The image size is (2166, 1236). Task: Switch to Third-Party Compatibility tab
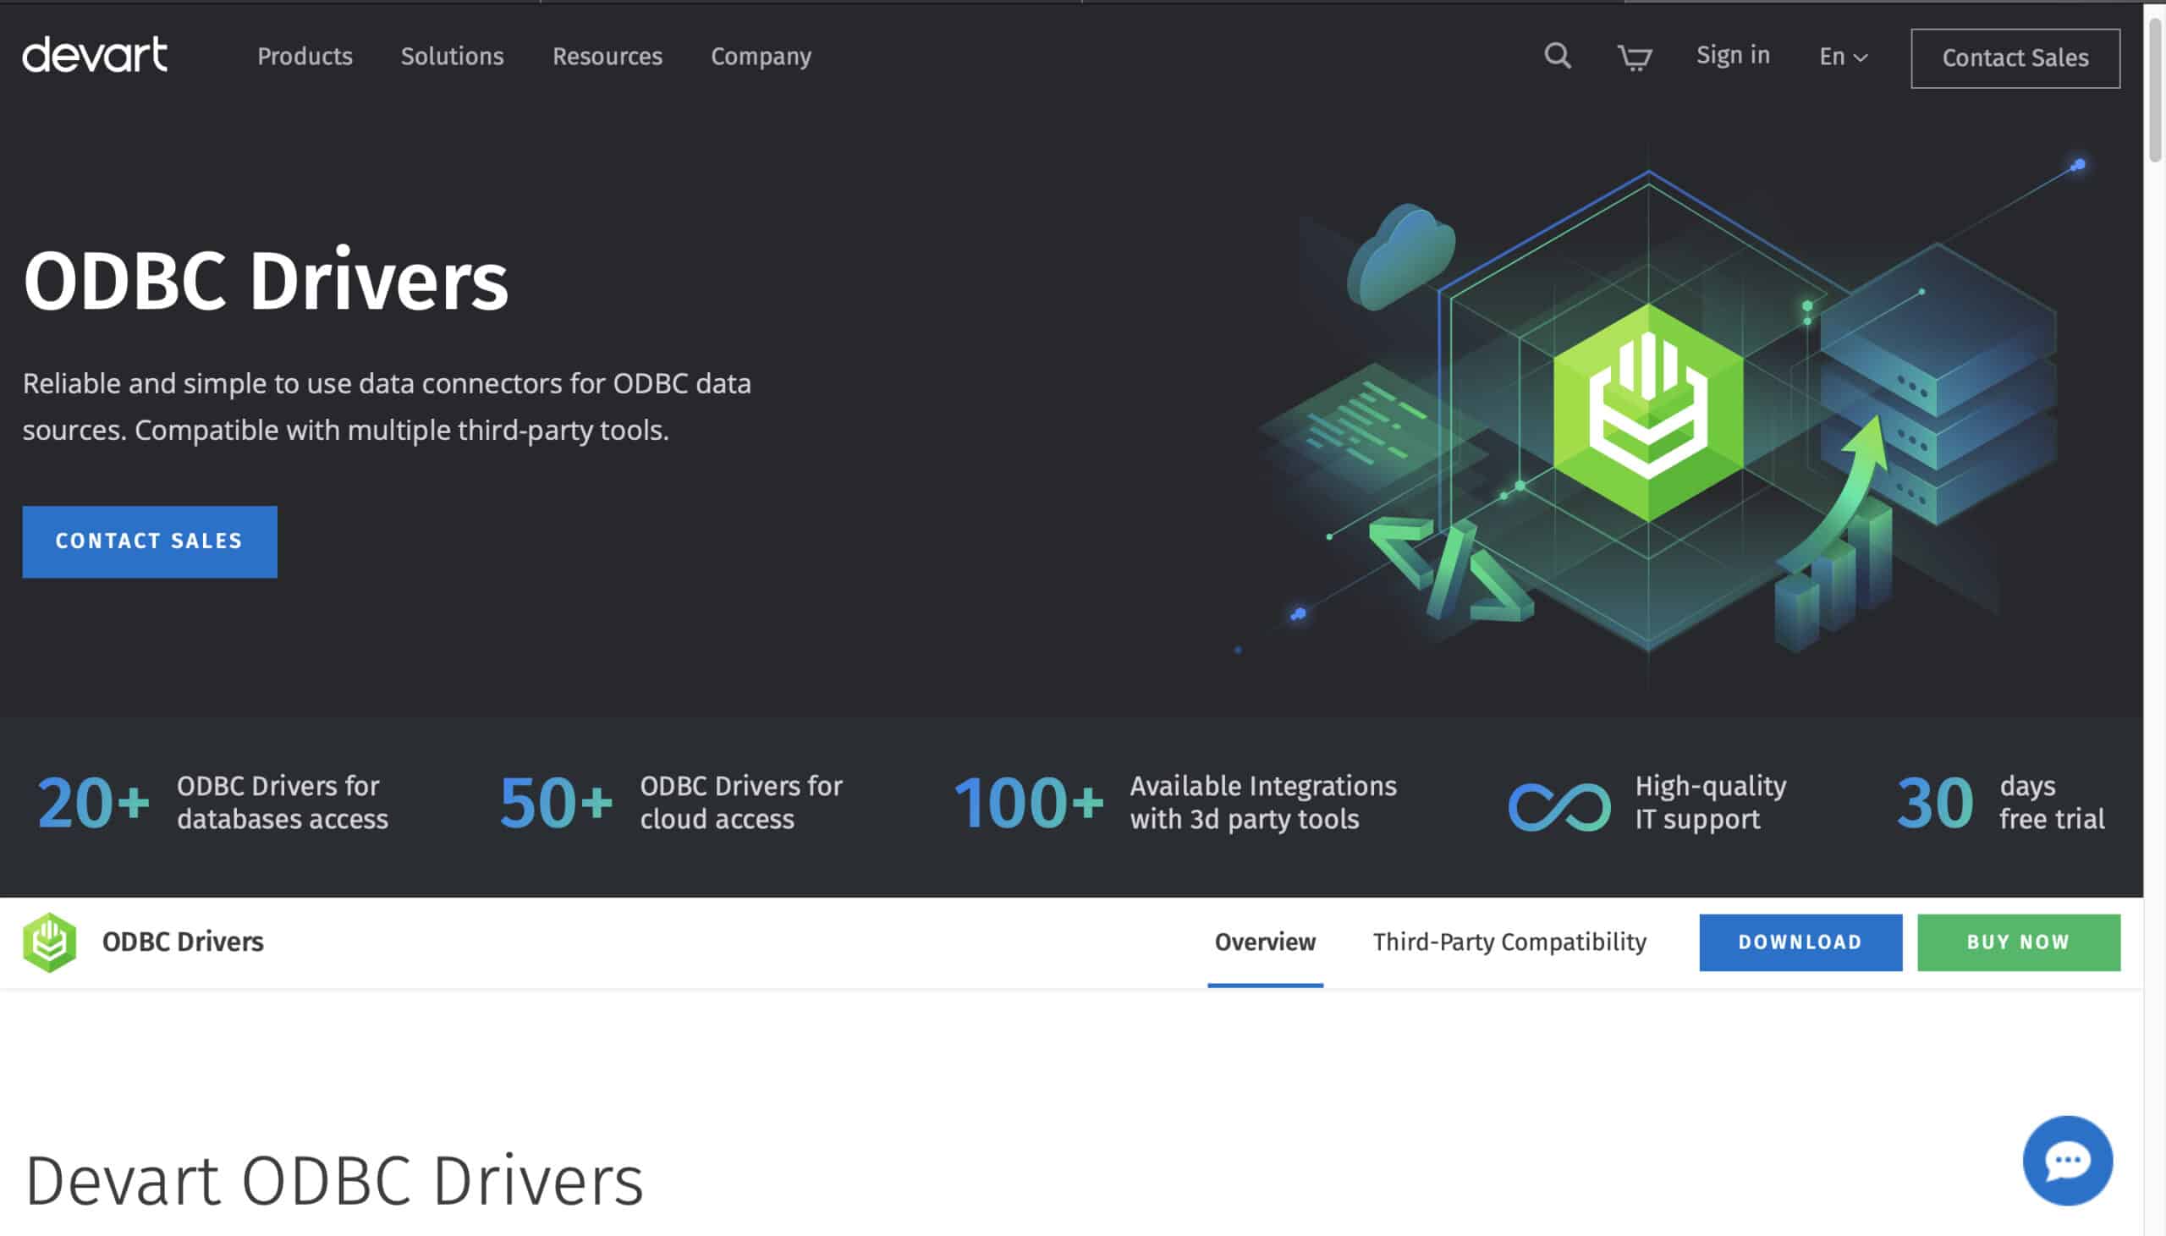(1509, 942)
